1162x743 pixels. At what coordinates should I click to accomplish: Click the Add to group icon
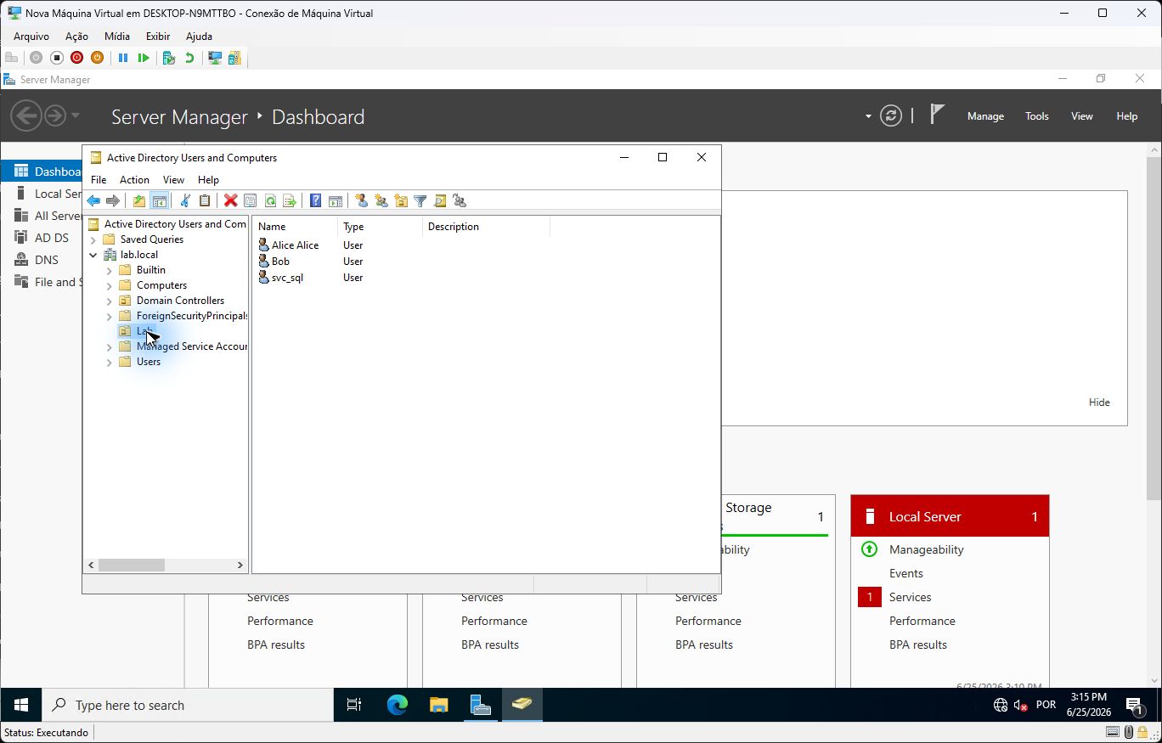click(x=460, y=201)
